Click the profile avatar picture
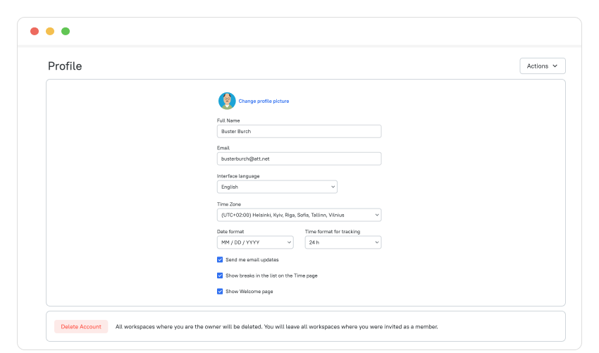This screenshot has height=353, width=599. (x=227, y=101)
